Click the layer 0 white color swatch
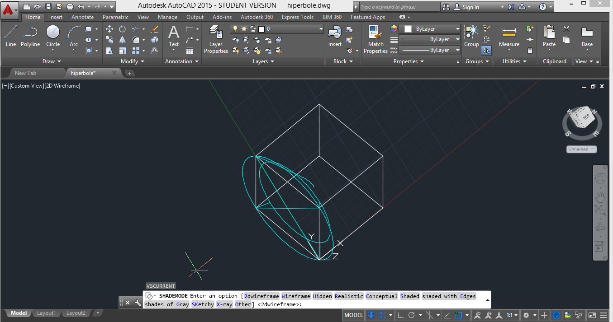The height and width of the screenshot is (322, 613). [x=261, y=29]
